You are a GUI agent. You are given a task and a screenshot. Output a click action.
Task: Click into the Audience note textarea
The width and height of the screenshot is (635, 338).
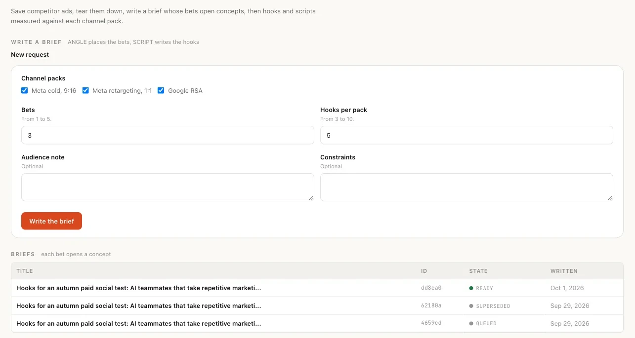tap(168, 187)
